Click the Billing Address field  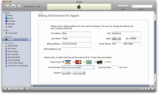click(76, 44)
